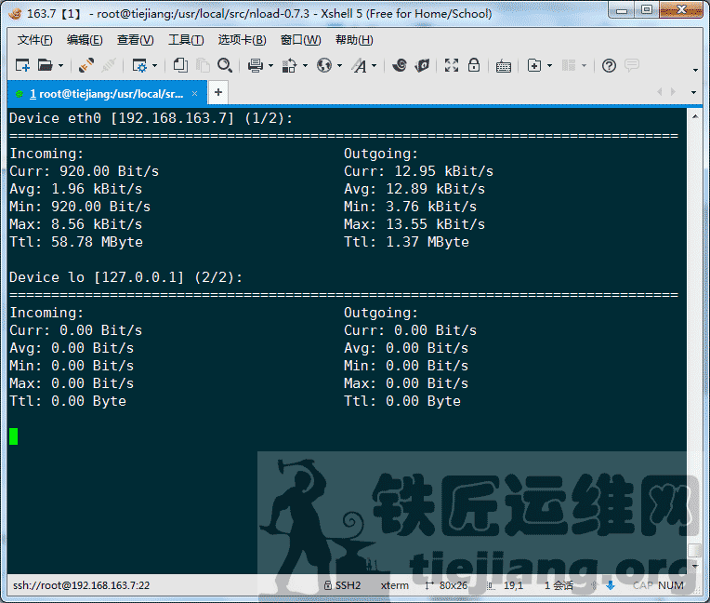Click the Help question mark icon

pos(609,66)
